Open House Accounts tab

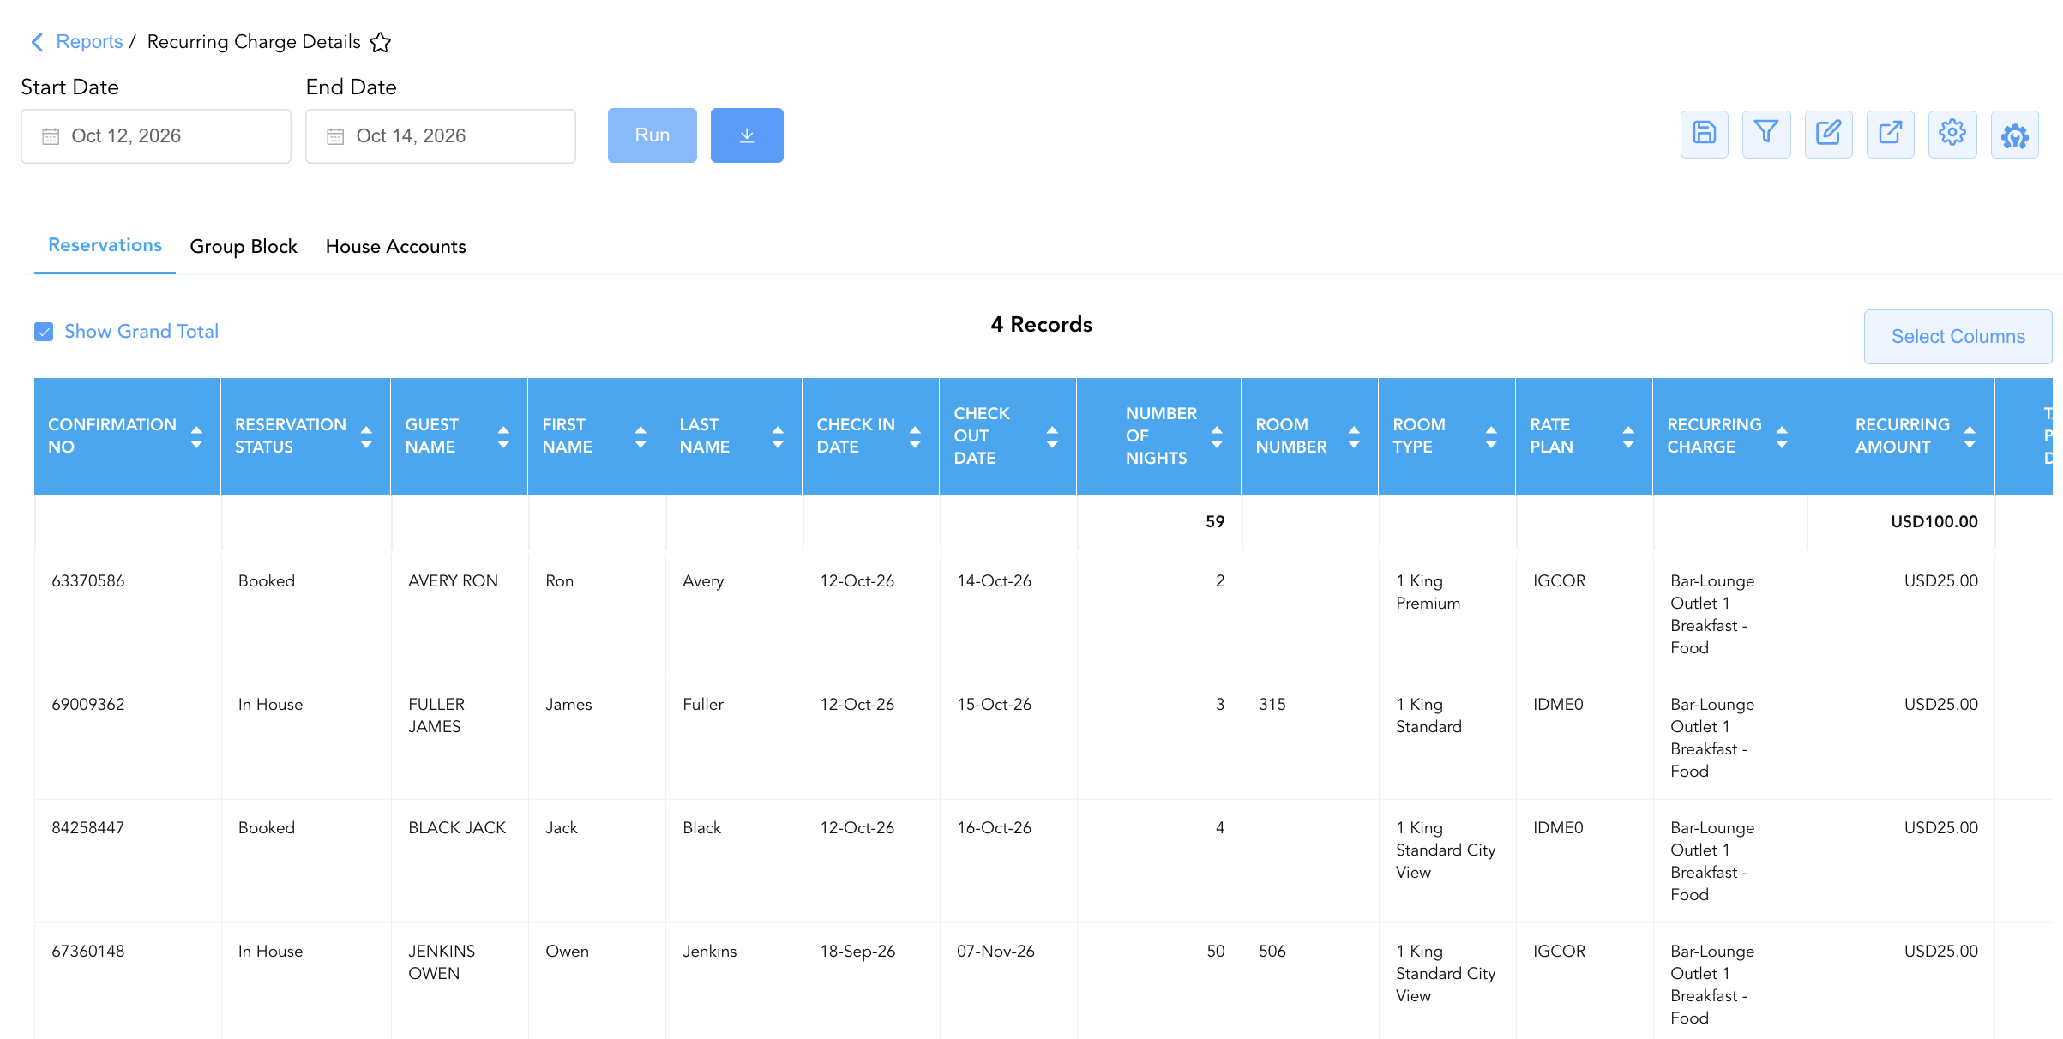point(395,247)
